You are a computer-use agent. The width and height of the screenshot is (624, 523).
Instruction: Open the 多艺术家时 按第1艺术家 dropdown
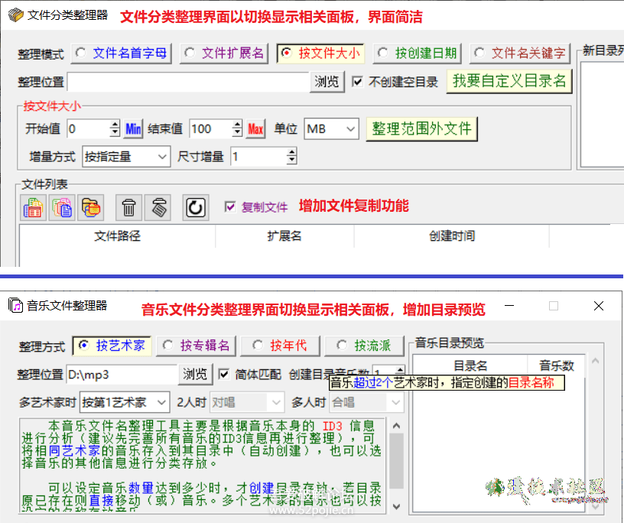click(125, 402)
